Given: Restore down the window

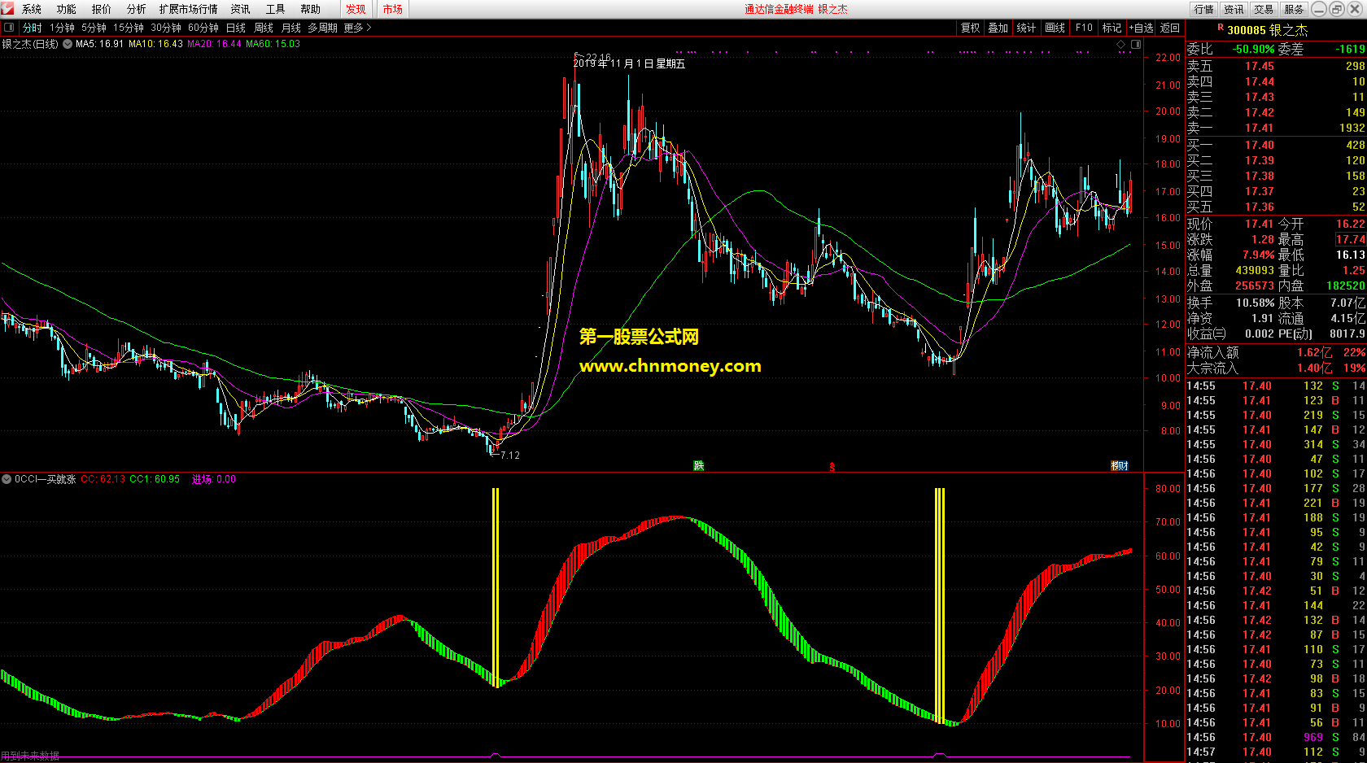Looking at the screenshot, I should 1337,9.
